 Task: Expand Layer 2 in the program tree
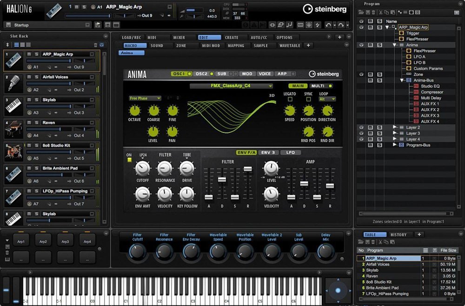click(x=395, y=127)
